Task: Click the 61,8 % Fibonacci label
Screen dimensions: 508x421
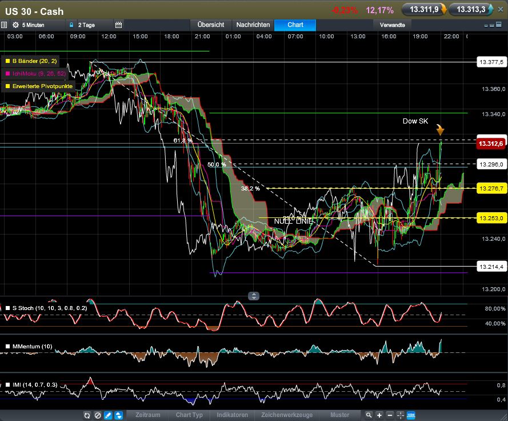Action: tap(183, 141)
